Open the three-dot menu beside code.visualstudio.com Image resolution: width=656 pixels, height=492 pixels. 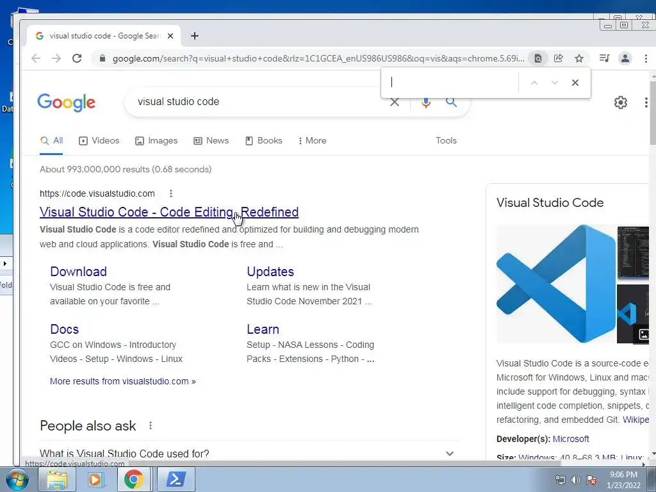(x=170, y=193)
